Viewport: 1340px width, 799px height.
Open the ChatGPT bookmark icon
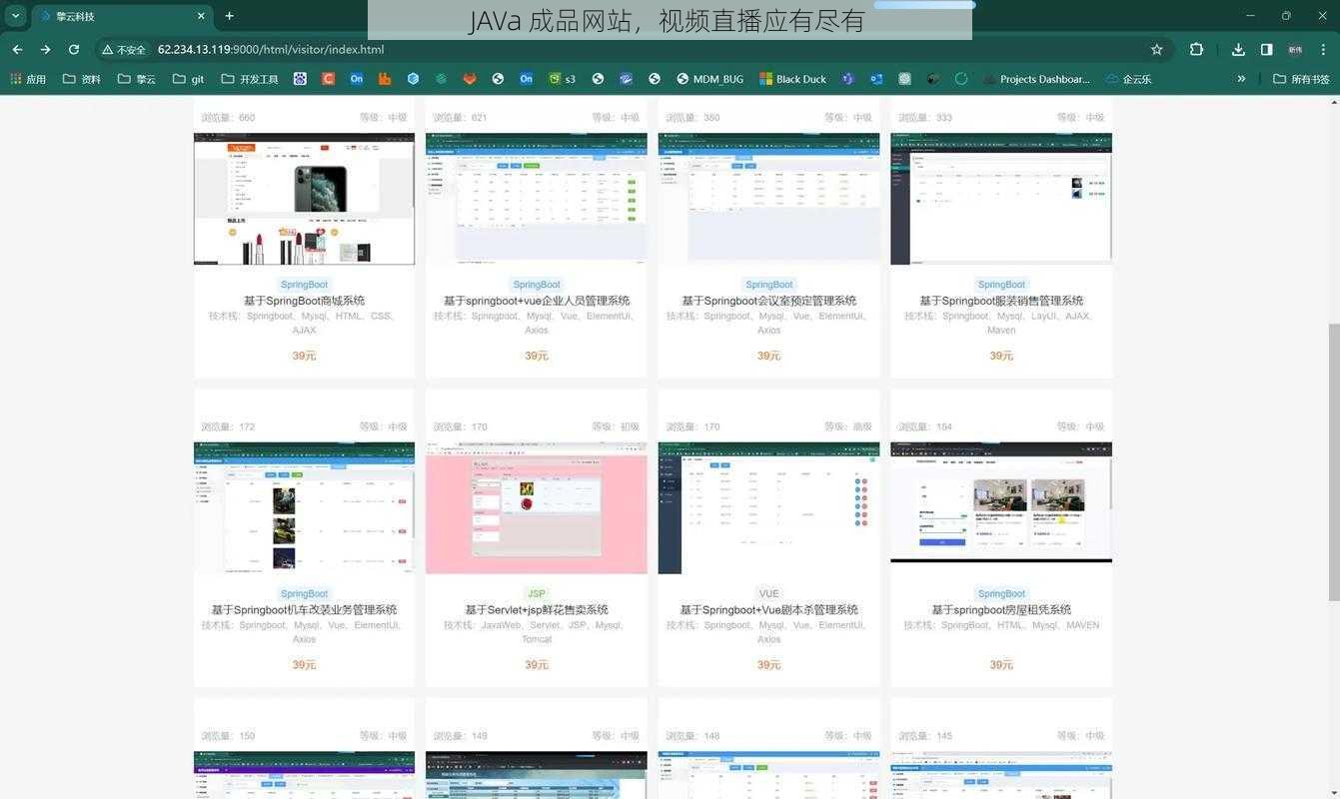coord(904,79)
